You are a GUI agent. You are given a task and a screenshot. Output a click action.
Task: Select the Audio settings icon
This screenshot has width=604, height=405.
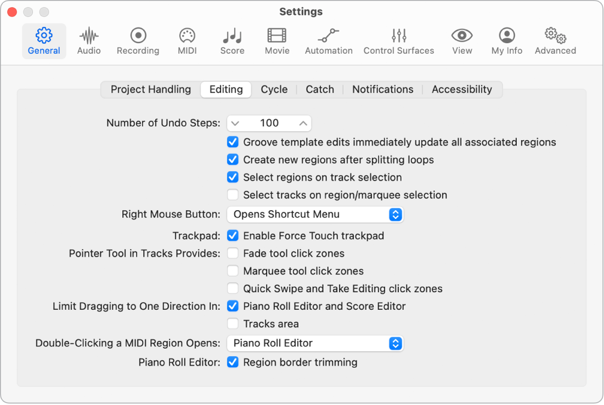(88, 41)
